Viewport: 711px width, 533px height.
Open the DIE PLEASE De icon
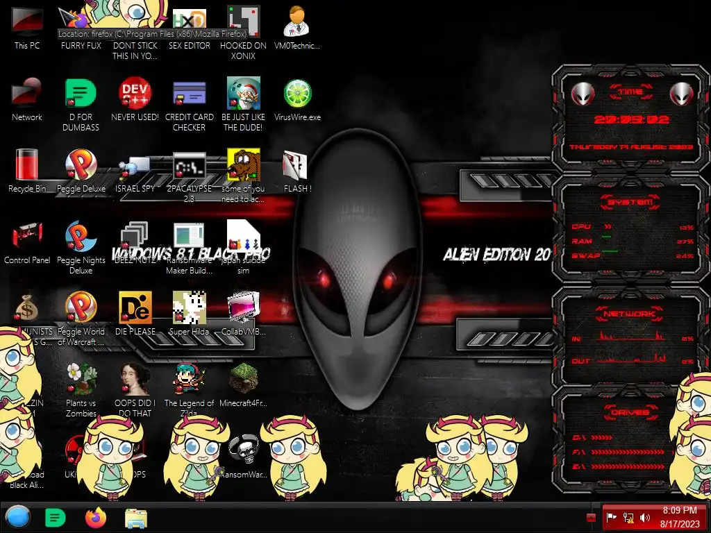coord(135,314)
